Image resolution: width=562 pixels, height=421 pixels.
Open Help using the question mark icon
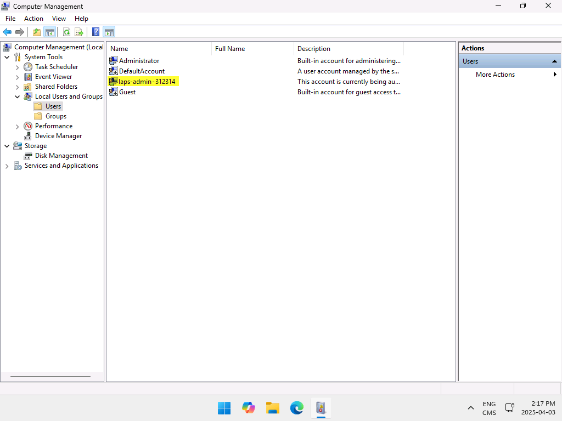click(95, 32)
